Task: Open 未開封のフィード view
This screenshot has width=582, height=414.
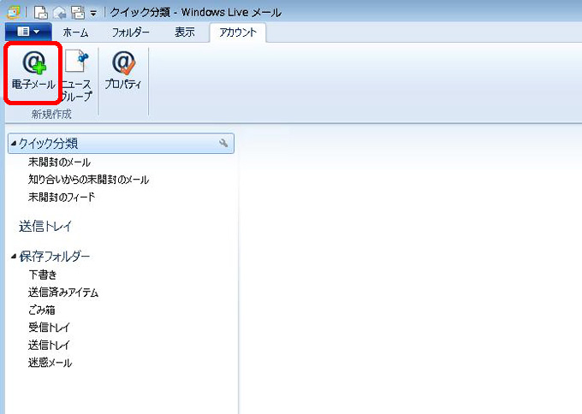Action: (x=62, y=197)
